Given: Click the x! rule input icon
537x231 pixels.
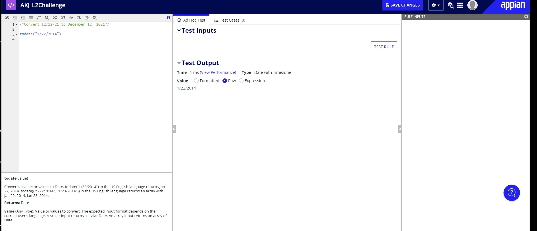Looking at the screenshot, I should tap(63, 18).
